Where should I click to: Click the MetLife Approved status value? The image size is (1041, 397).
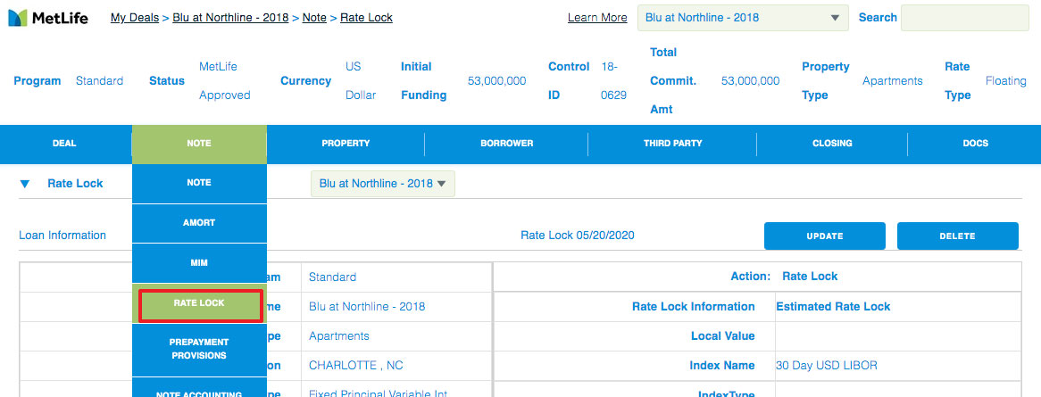[x=224, y=81]
